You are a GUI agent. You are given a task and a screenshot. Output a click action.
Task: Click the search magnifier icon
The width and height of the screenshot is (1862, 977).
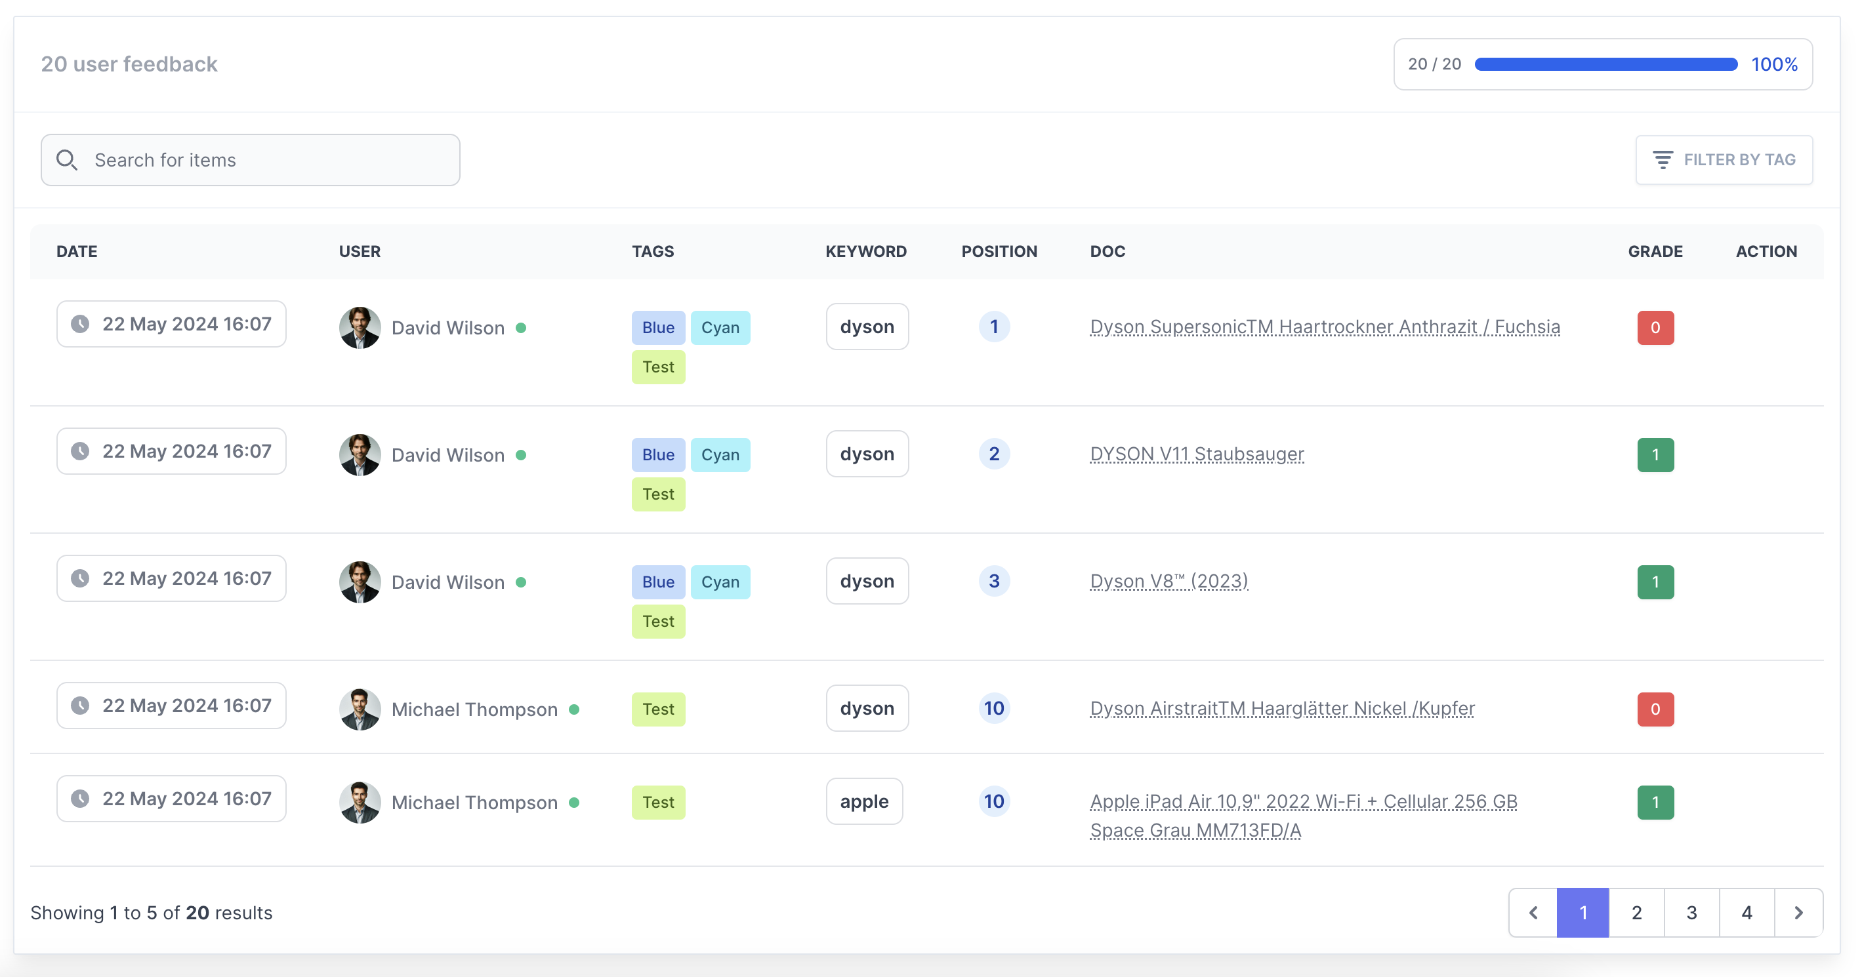click(69, 157)
